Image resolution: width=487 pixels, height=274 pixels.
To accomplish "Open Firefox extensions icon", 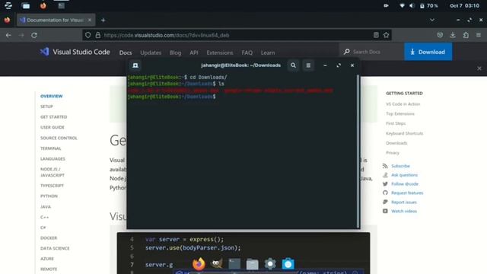I will coord(466,35).
